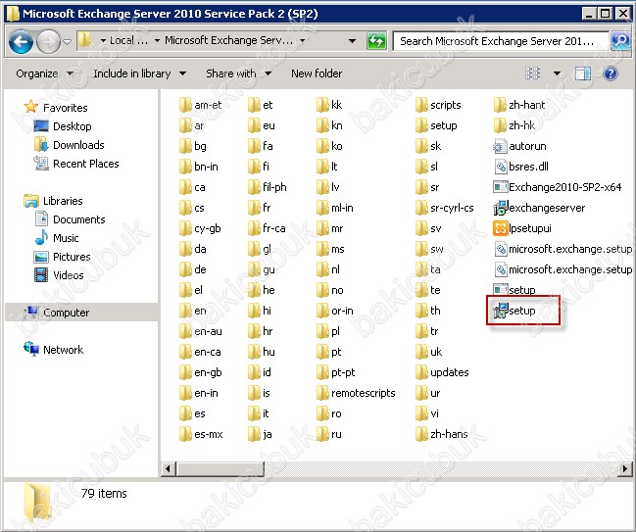Open recent pages arrow beside Forward button
Image resolution: width=636 pixels, height=532 pixels.
tap(67, 41)
